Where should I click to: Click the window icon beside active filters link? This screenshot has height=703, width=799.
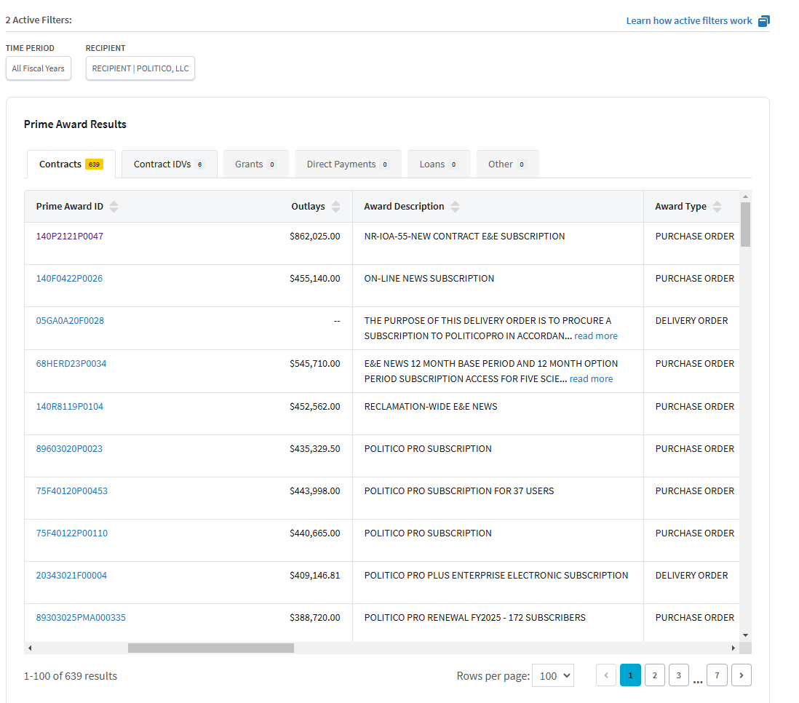coord(764,21)
